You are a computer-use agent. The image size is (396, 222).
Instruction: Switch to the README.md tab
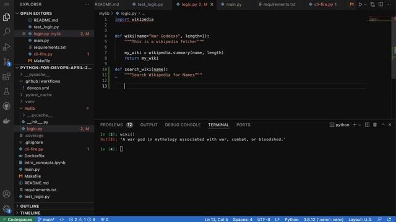click(x=107, y=4)
